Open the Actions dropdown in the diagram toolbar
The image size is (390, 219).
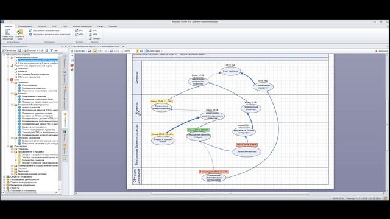[x=154, y=51]
